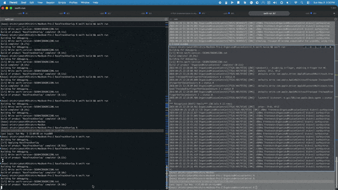Open the volume control in menu bar
Screen dimensions: 338x190
click(275, 3)
